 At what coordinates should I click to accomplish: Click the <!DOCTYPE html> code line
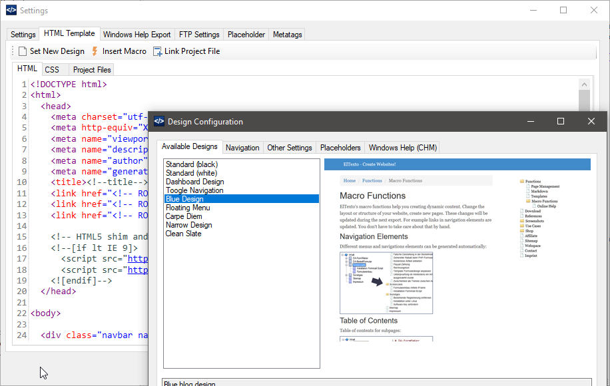pyautogui.click(x=69, y=85)
